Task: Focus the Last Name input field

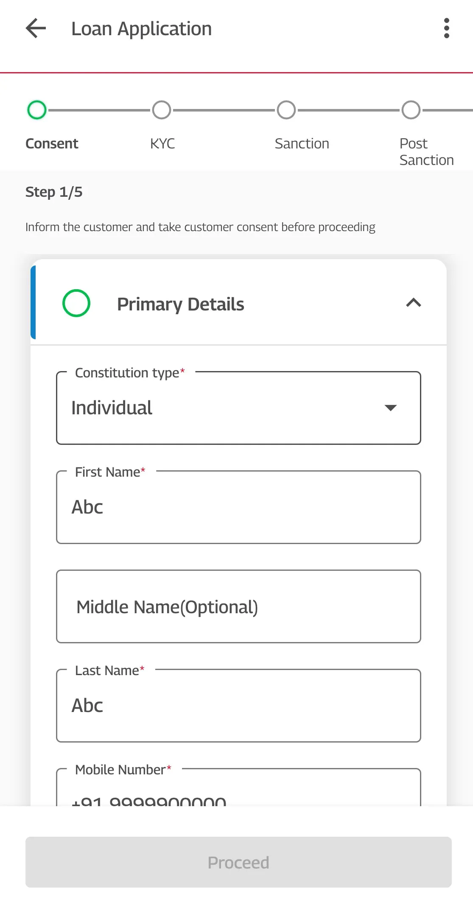Action: [x=238, y=706]
